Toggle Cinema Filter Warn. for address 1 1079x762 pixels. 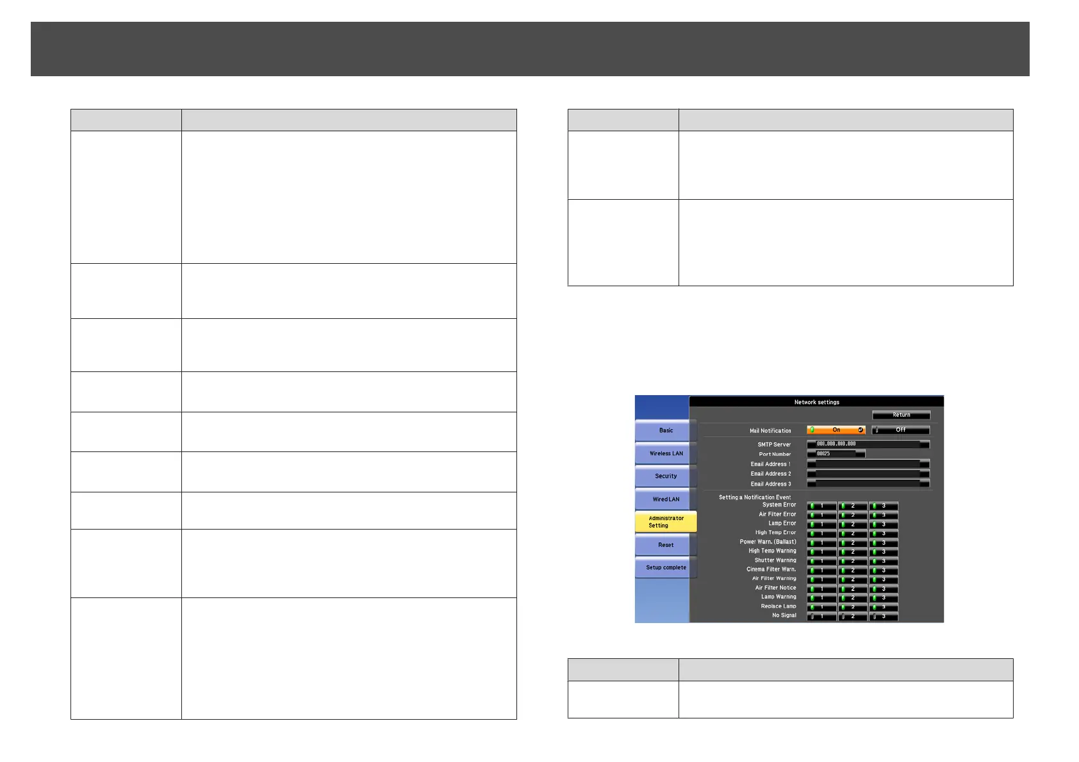[821, 570]
